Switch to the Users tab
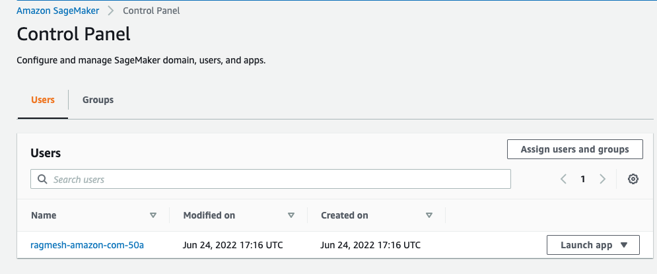Screen dimensions: 657x274 (x=43, y=100)
